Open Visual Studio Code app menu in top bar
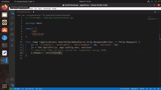Screen dimensions: 161x90 [x=24, y=1]
